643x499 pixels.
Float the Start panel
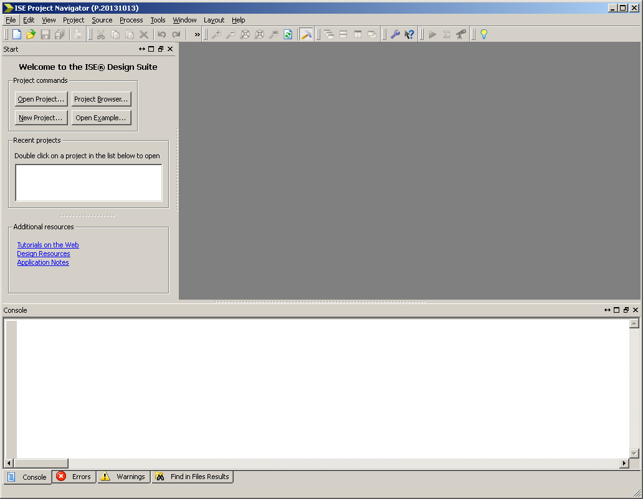coord(161,49)
